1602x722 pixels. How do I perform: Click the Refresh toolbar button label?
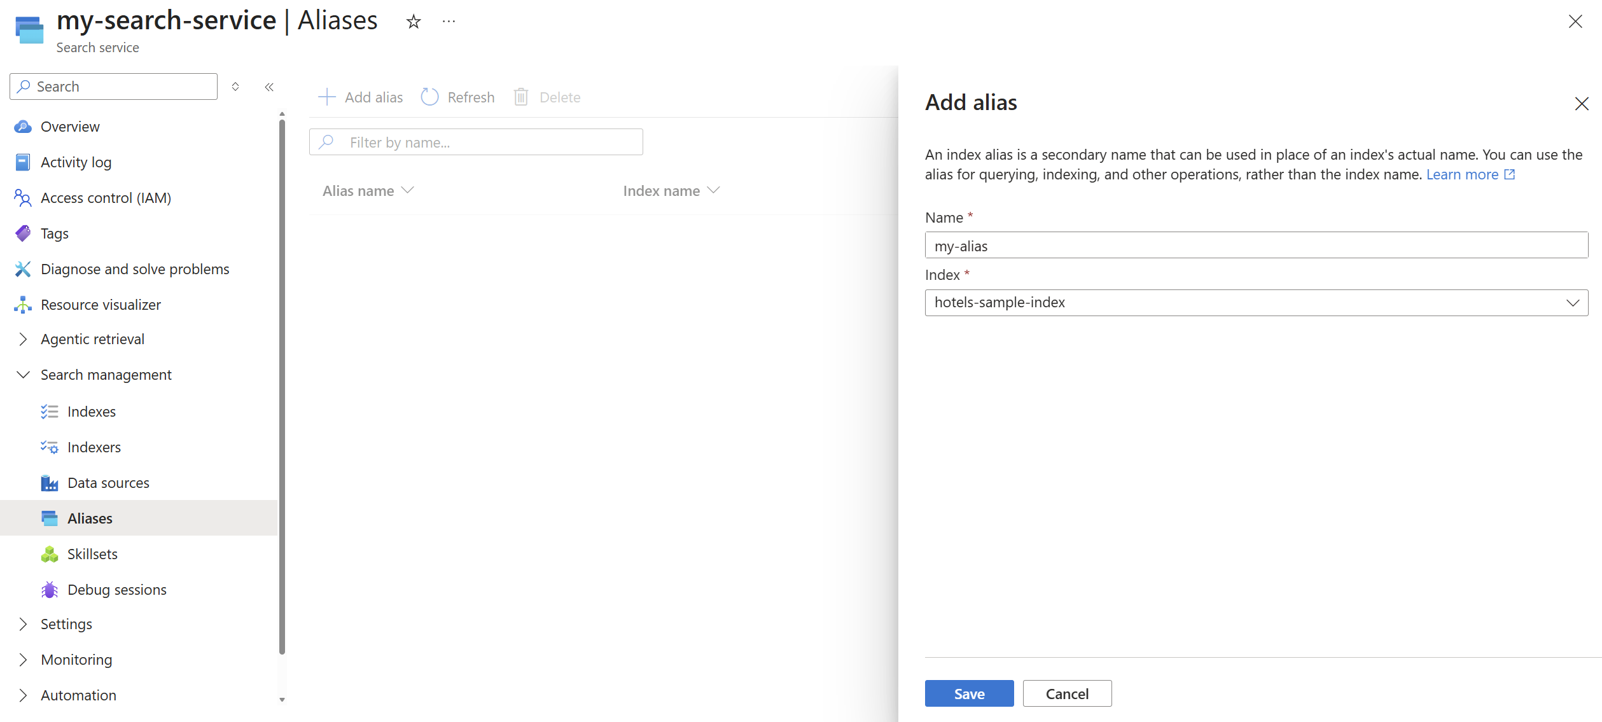tap(471, 97)
